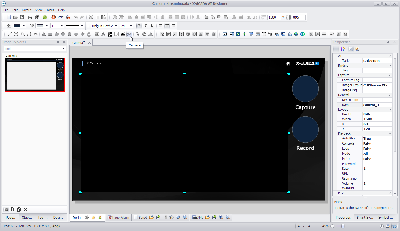Image resolution: width=400 pixels, height=231 pixels.
Task: Open the Malgun Gothic font dropdown
Action: [x=116, y=26]
